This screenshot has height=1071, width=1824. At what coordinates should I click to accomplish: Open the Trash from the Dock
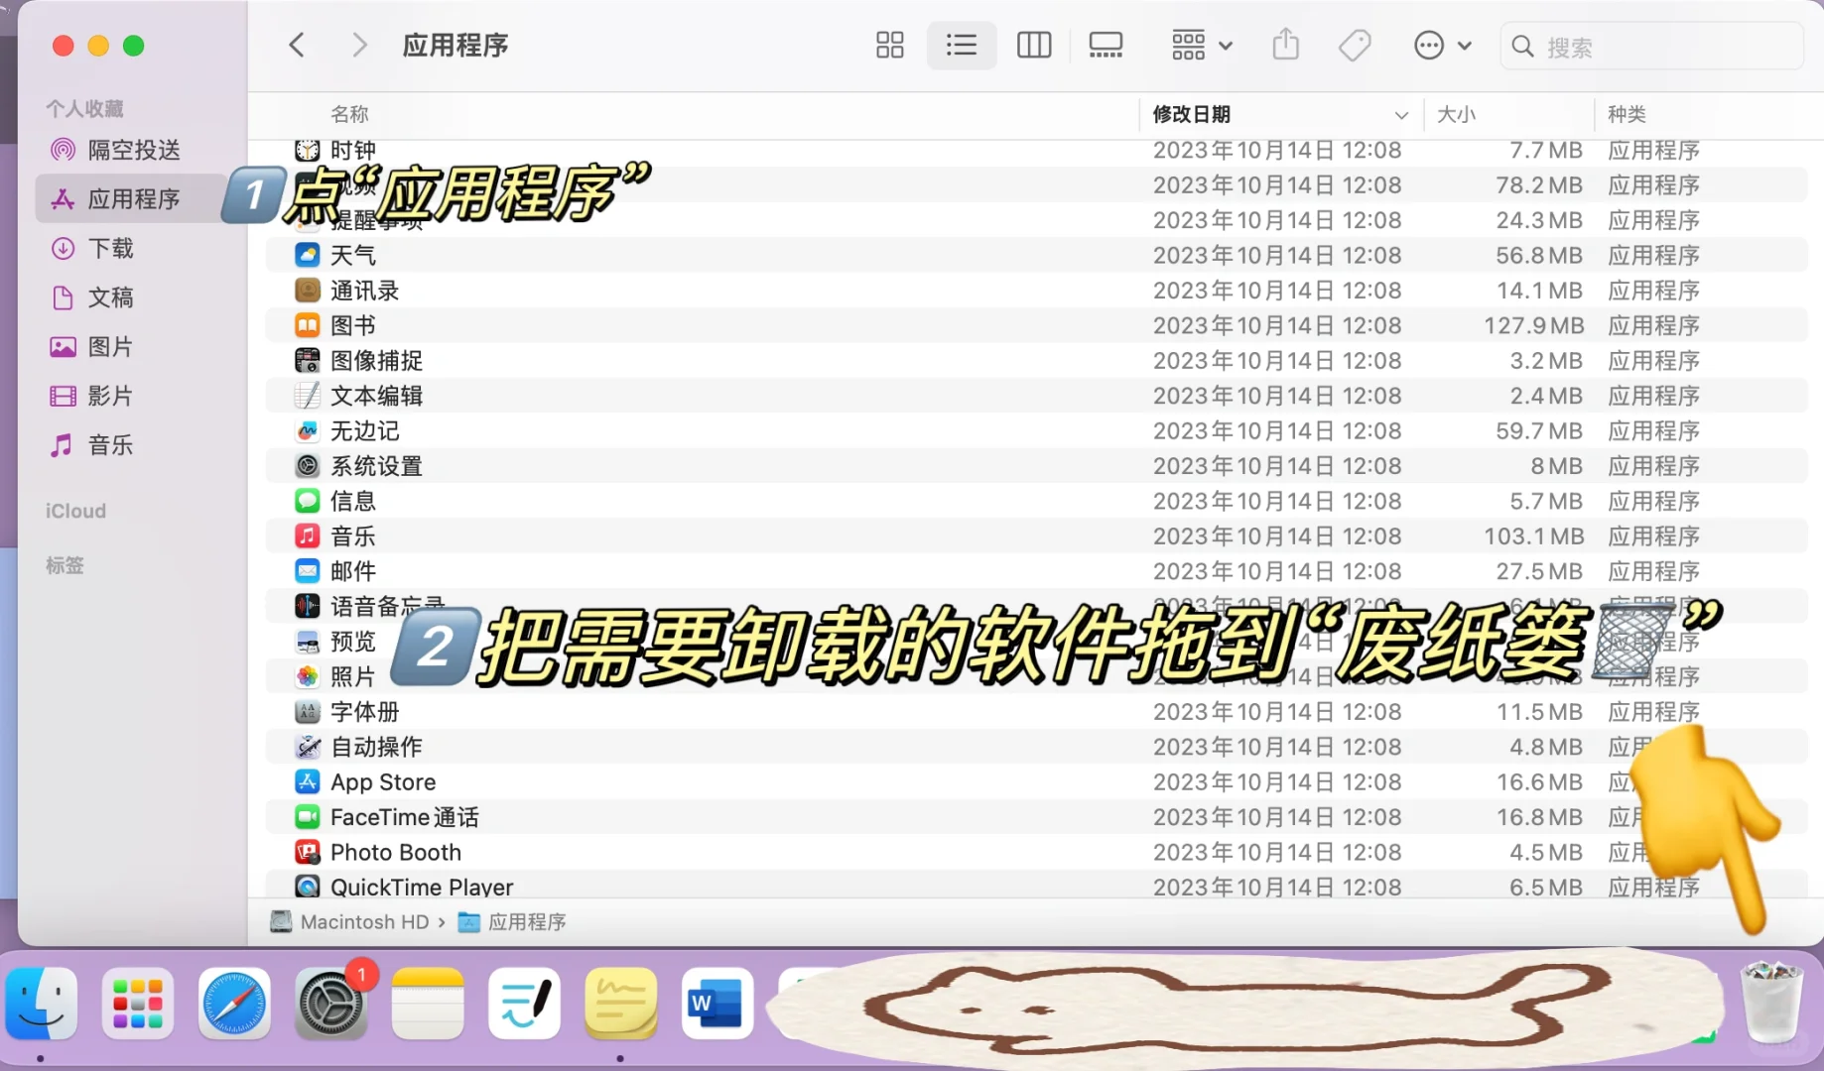(1770, 1004)
